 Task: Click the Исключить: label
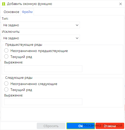click(x=11, y=32)
